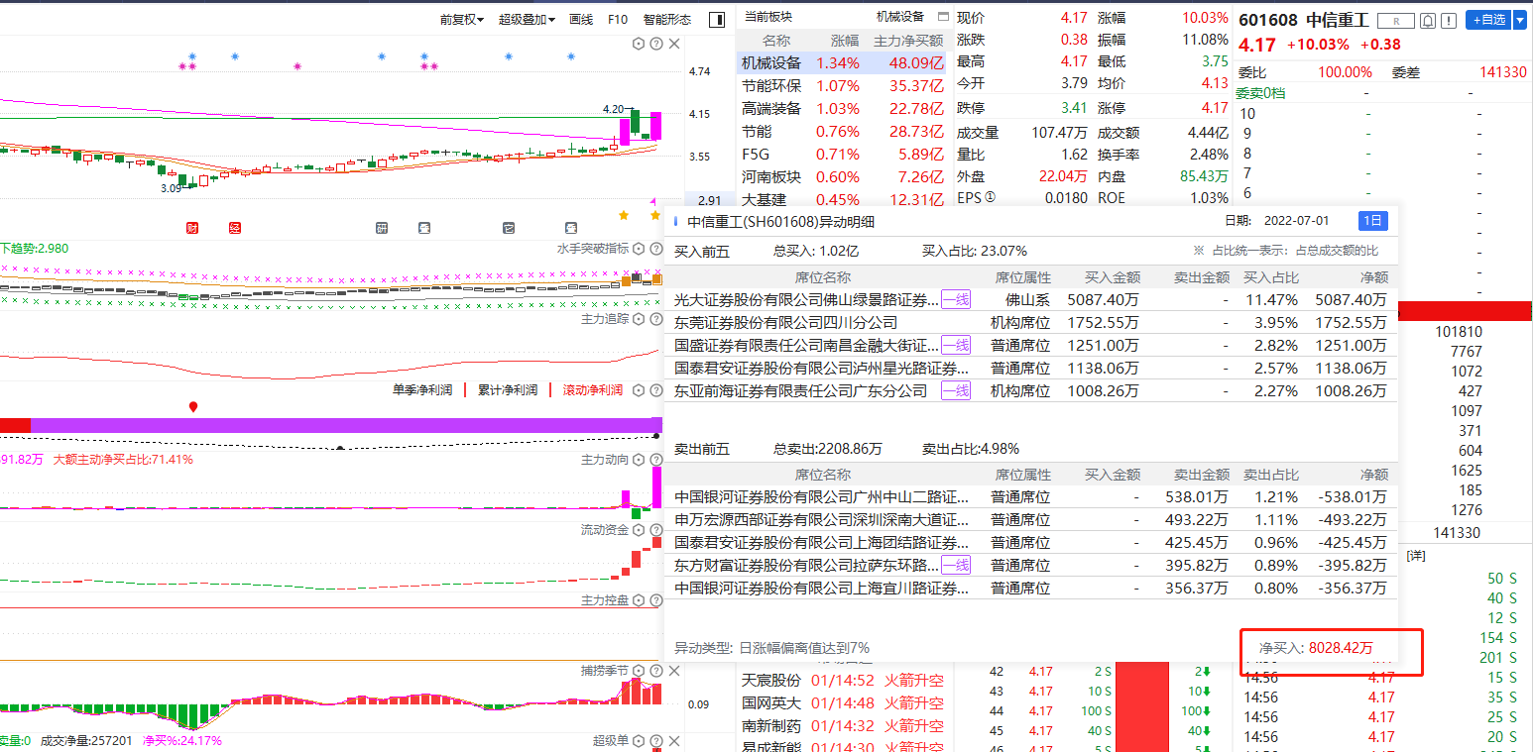Click 南新制药 in the alert list
Screen dimensions: 1533x752
click(x=771, y=724)
